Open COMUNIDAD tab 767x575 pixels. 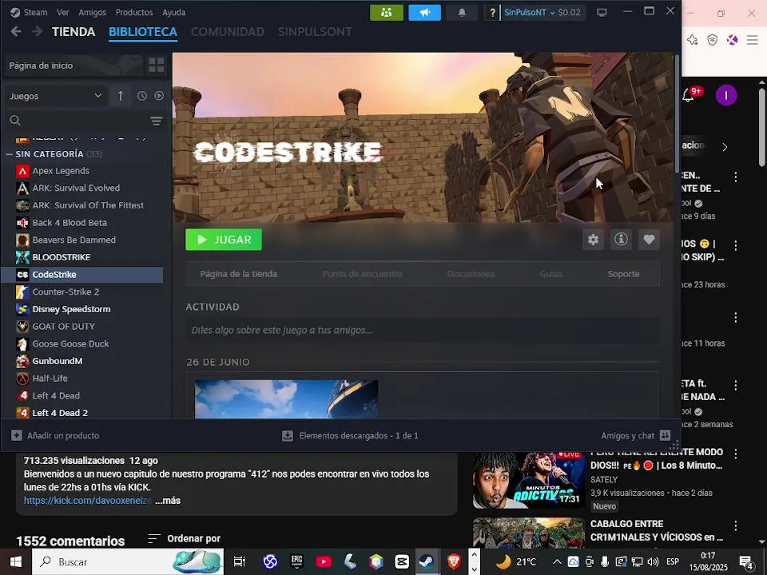point(228,32)
